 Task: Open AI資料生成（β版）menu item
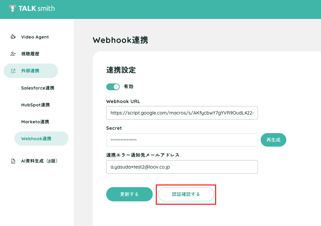pos(39,161)
